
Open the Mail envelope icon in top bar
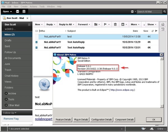17,11
